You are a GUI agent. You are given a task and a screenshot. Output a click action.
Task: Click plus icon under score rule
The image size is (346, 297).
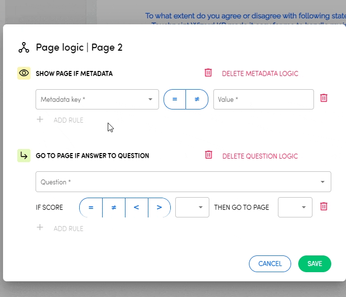40,228
